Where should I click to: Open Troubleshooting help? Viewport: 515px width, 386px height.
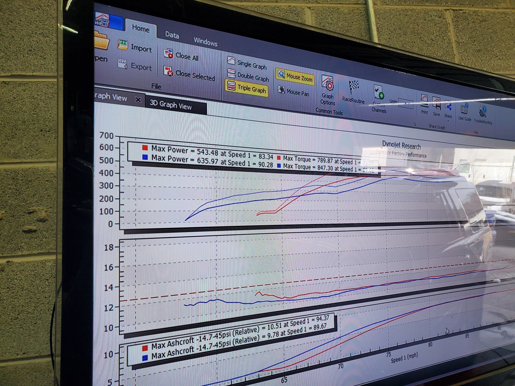[483, 115]
